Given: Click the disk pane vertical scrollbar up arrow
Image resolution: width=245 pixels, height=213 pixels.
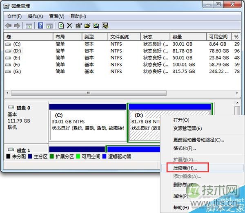Looking at the screenshot, I should (x=237, y=103).
